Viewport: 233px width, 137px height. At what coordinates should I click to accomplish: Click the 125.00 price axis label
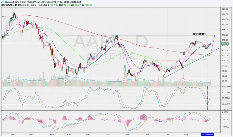pos(225,9)
